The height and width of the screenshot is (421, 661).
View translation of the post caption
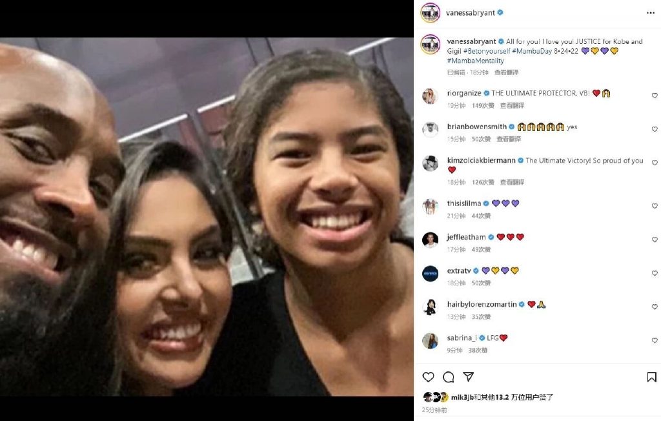pos(506,72)
